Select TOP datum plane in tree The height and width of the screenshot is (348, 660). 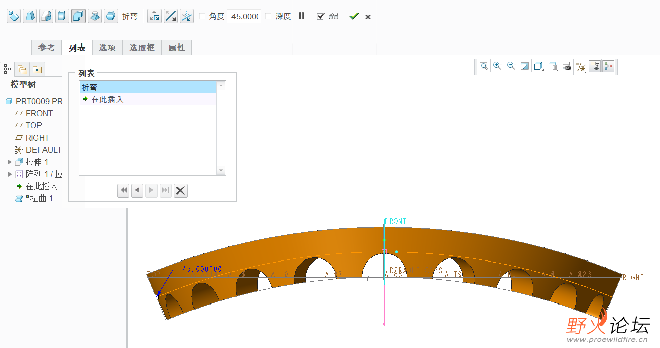(x=29, y=125)
